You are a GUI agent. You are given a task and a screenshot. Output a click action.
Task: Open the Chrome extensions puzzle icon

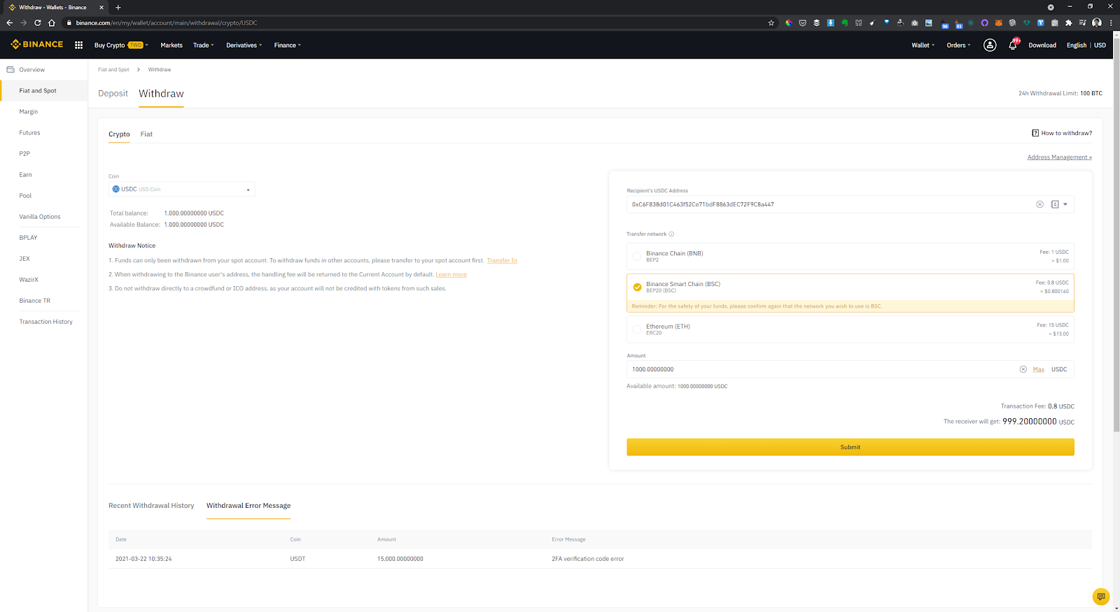[x=1068, y=22]
